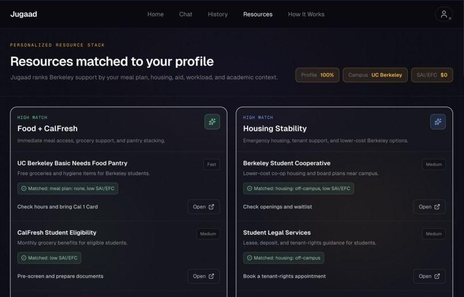Click 'Pre-screen and prepare documents' text
This screenshot has width=464, height=297.
(60, 276)
